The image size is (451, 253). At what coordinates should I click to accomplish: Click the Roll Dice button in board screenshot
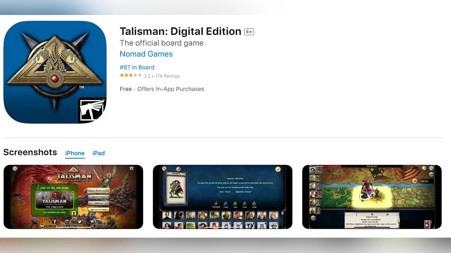[x=424, y=181]
